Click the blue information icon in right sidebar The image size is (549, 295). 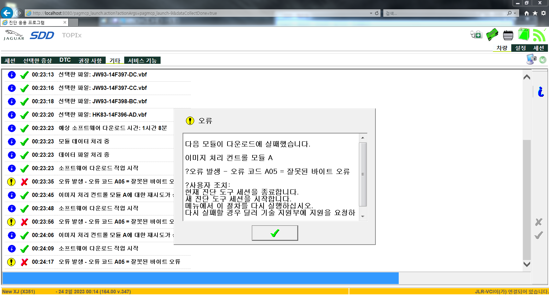pyautogui.click(x=541, y=92)
